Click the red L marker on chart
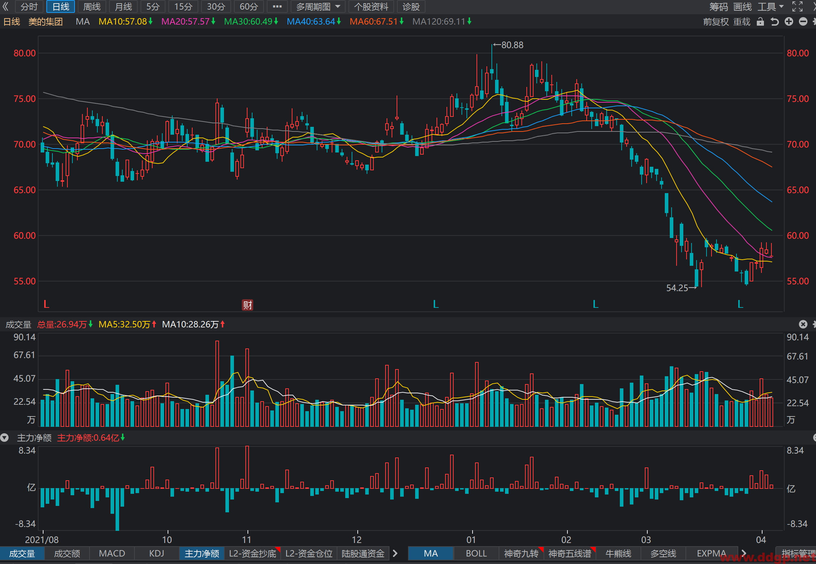The image size is (816, 564). pos(46,304)
